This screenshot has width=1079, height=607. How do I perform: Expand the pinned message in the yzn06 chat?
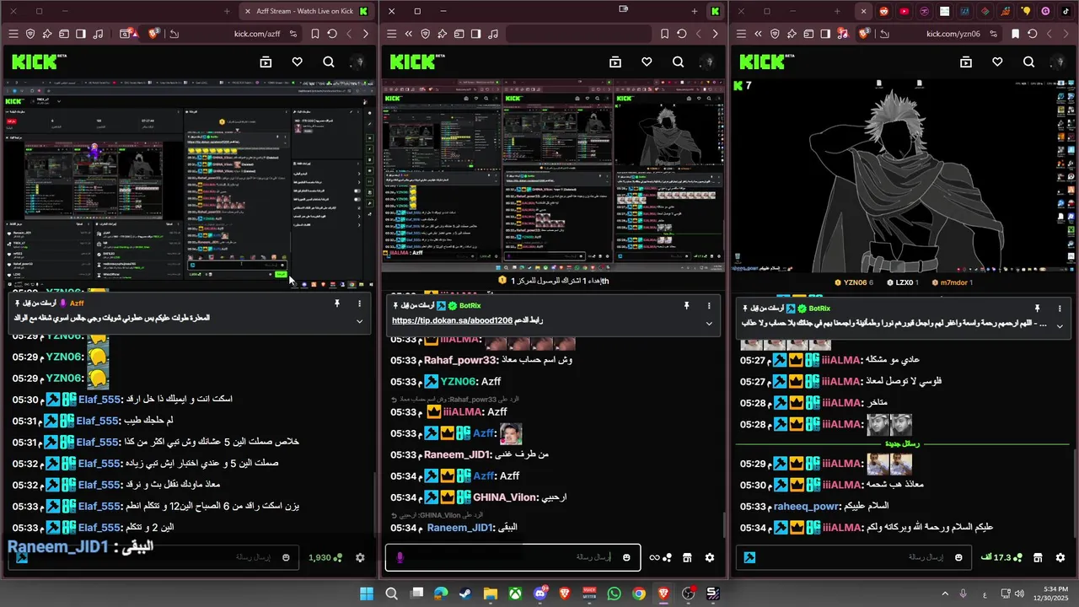tap(1060, 326)
